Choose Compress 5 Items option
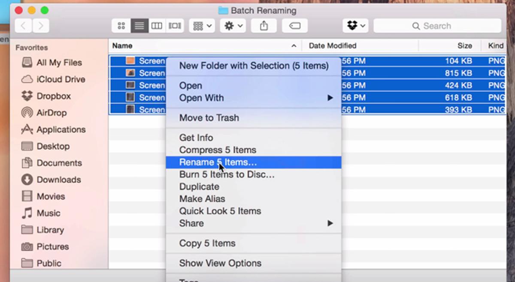This screenshot has width=515, height=282. click(x=218, y=150)
